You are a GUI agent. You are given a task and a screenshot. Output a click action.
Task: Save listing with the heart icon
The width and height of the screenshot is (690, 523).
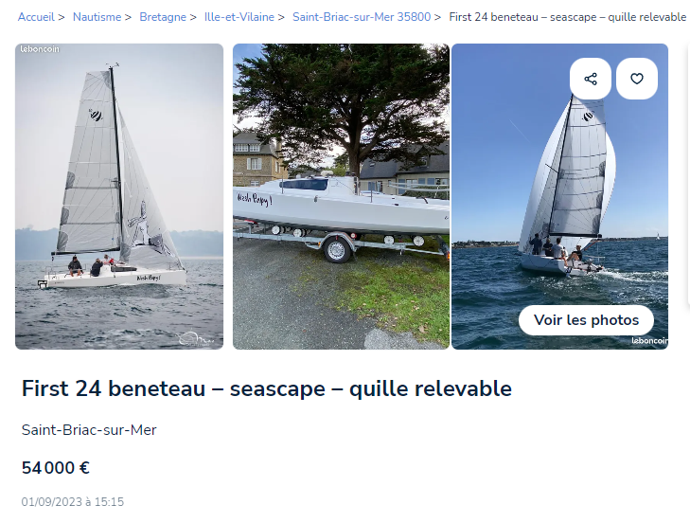(637, 79)
